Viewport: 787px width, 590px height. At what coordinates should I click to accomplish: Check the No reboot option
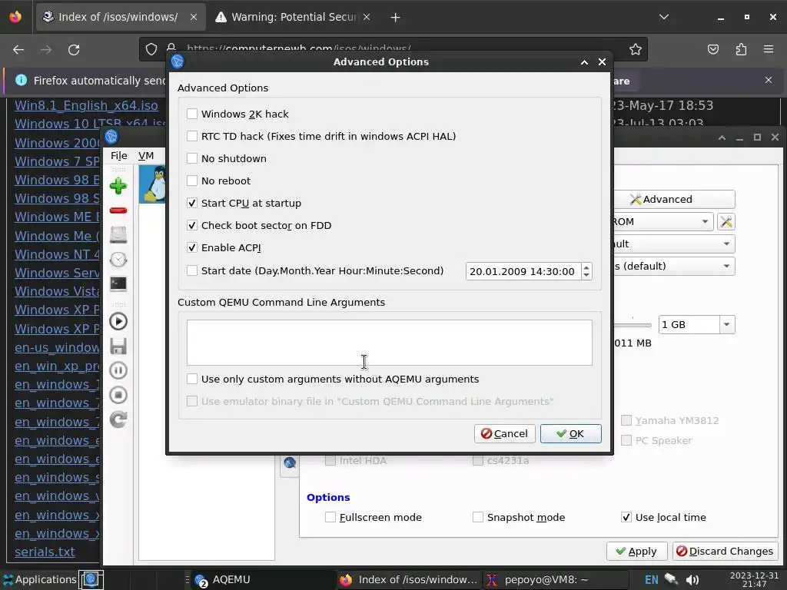pos(191,181)
